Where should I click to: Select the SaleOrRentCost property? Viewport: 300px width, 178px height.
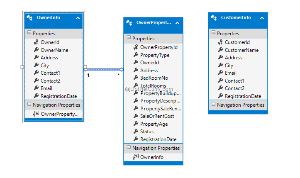click(157, 116)
